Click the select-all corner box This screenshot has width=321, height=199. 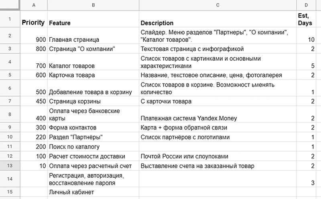point(10,5)
